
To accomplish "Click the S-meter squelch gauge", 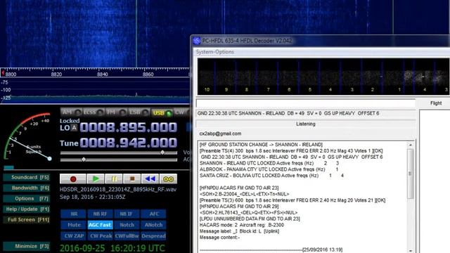I will pos(27,137).
